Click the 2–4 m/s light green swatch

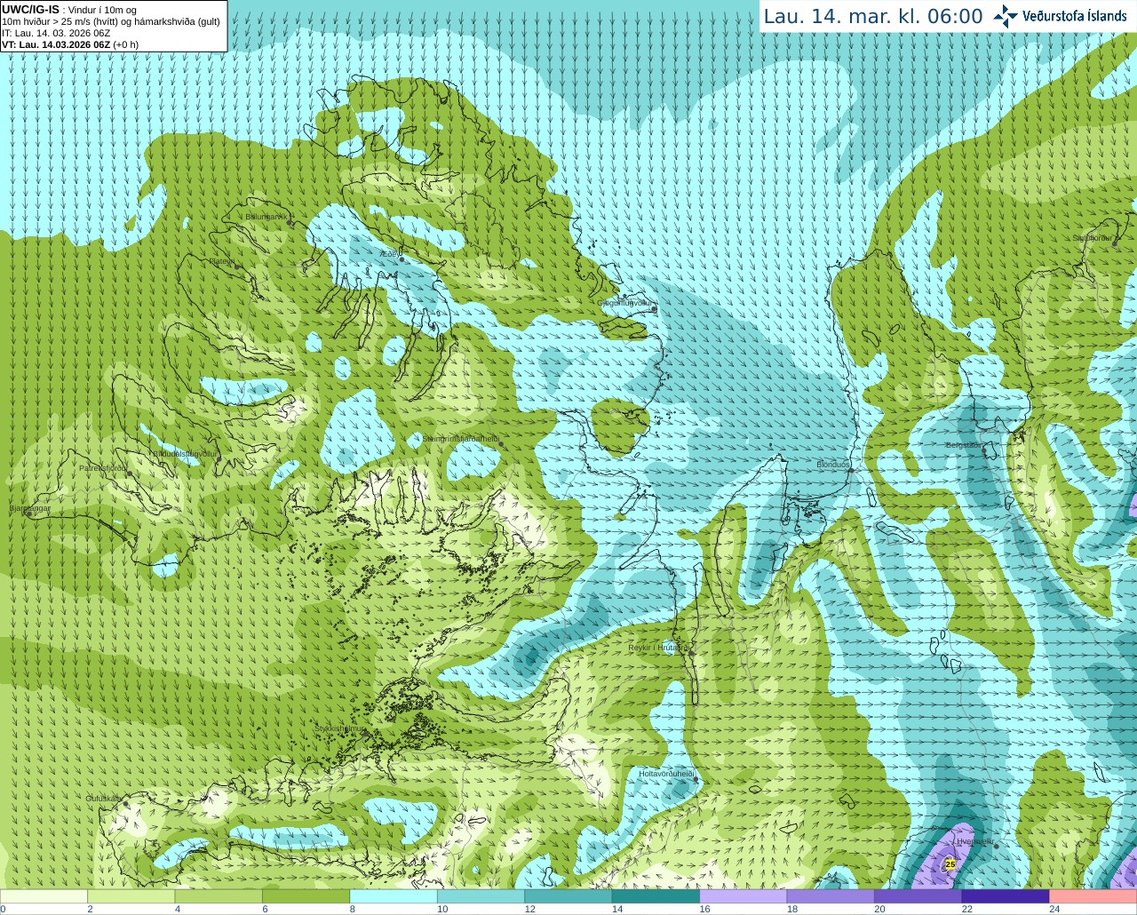(131, 896)
